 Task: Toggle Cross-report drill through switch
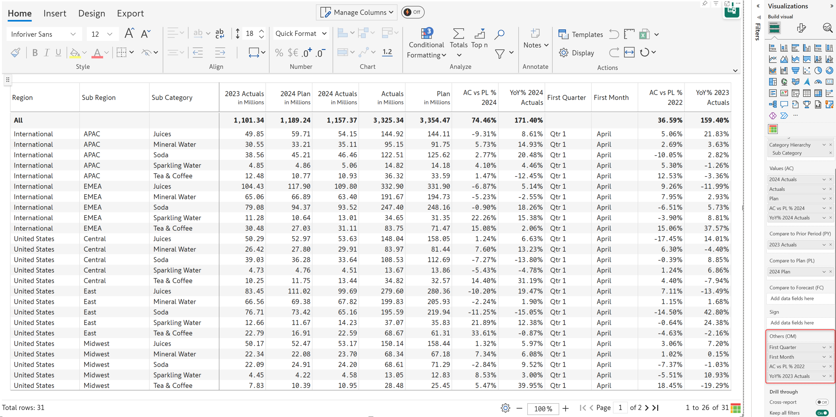[821, 402]
